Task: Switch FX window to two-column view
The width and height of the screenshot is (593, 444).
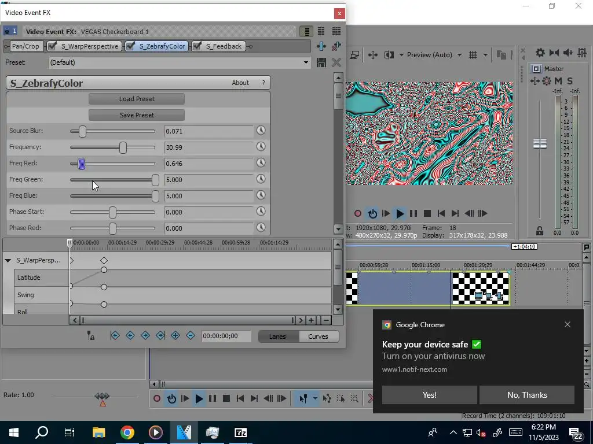Action: [x=321, y=31]
